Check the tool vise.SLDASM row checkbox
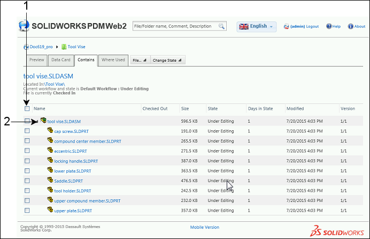This screenshot has height=239, width=370. pos(27,121)
